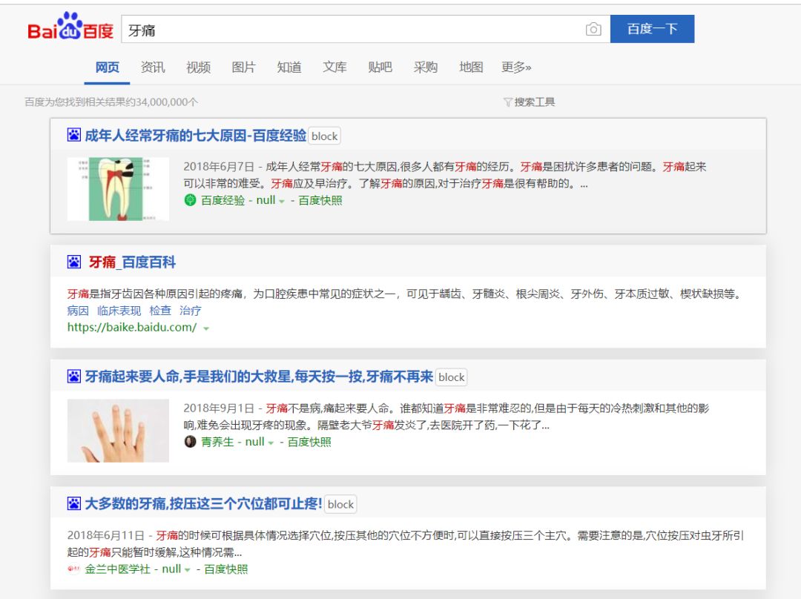Image resolution: width=801 pixels, height=599 pixels.
Task: Jump to 治疗 section link
Action: (190, 311)
